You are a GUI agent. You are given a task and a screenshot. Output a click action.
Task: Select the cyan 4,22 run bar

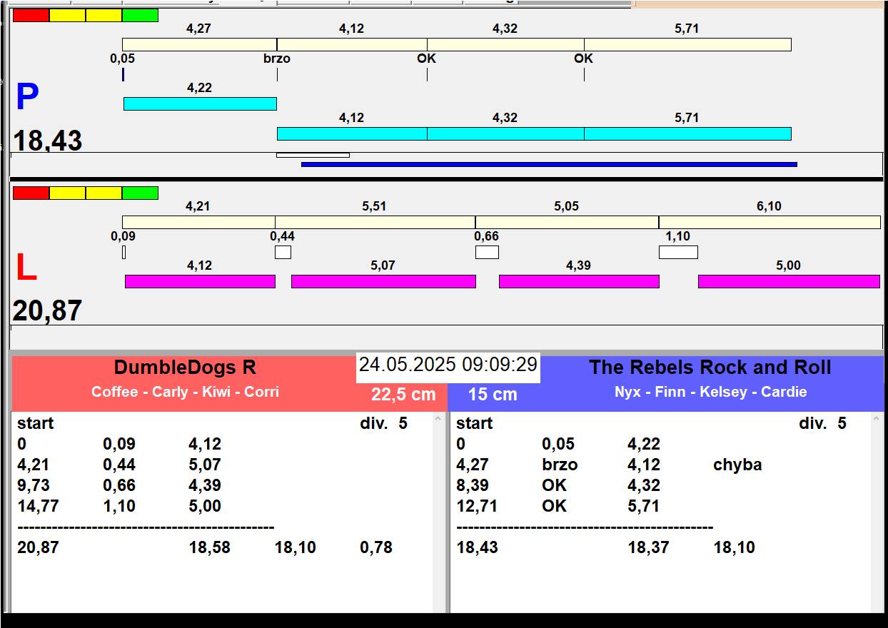pyautogui.click(x=200, y=103)
